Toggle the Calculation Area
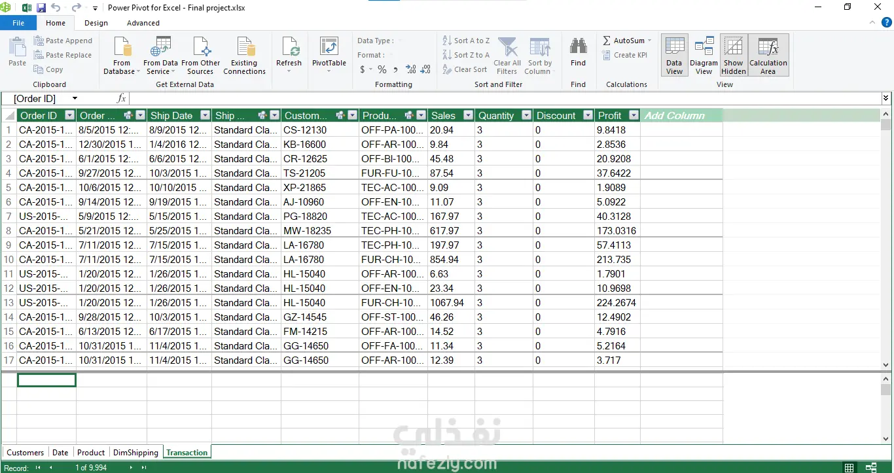The height and width of the screenshot is (473, 894). [768, 56]
